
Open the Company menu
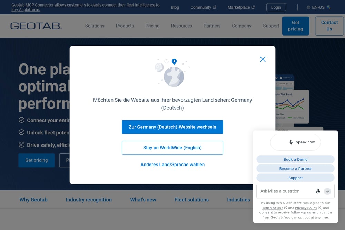click(241, 26)
